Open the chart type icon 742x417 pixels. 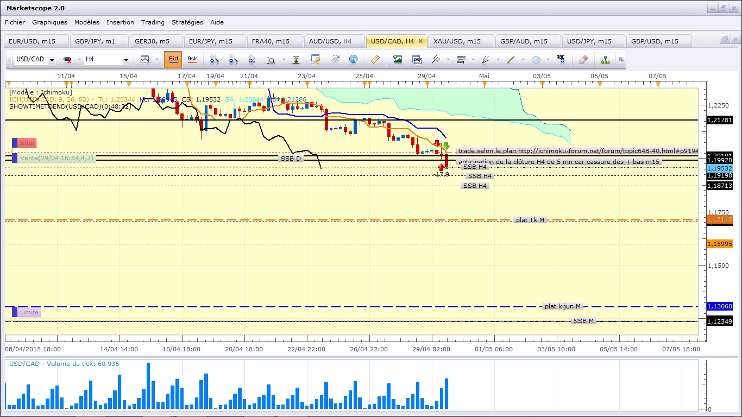tap(145, 59)
